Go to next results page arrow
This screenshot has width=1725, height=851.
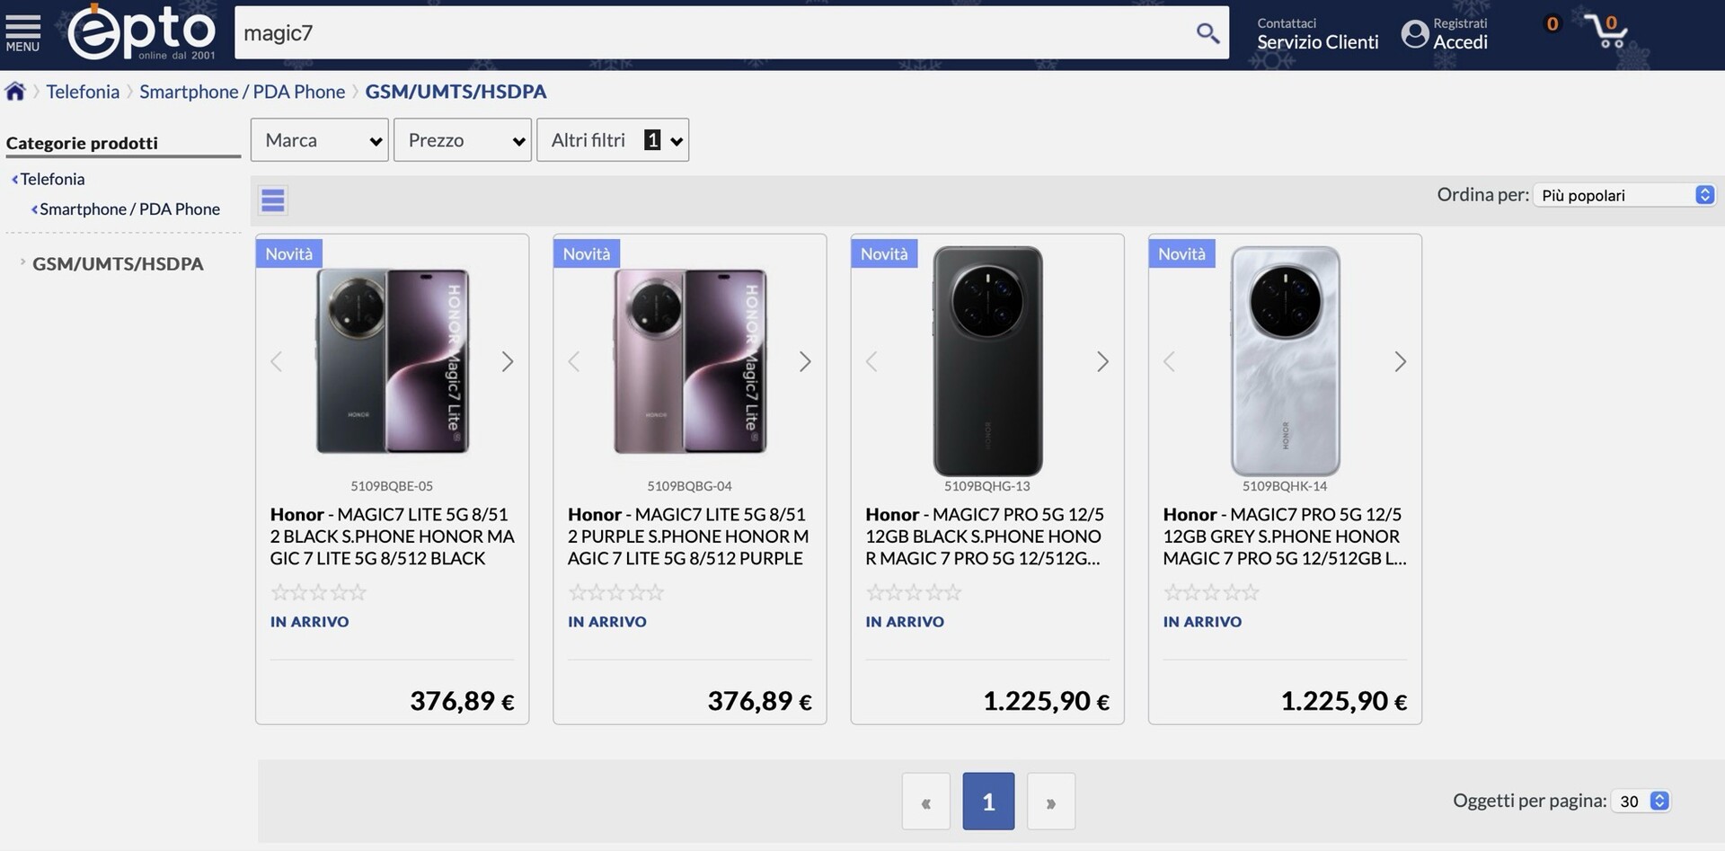point(1050,802)
